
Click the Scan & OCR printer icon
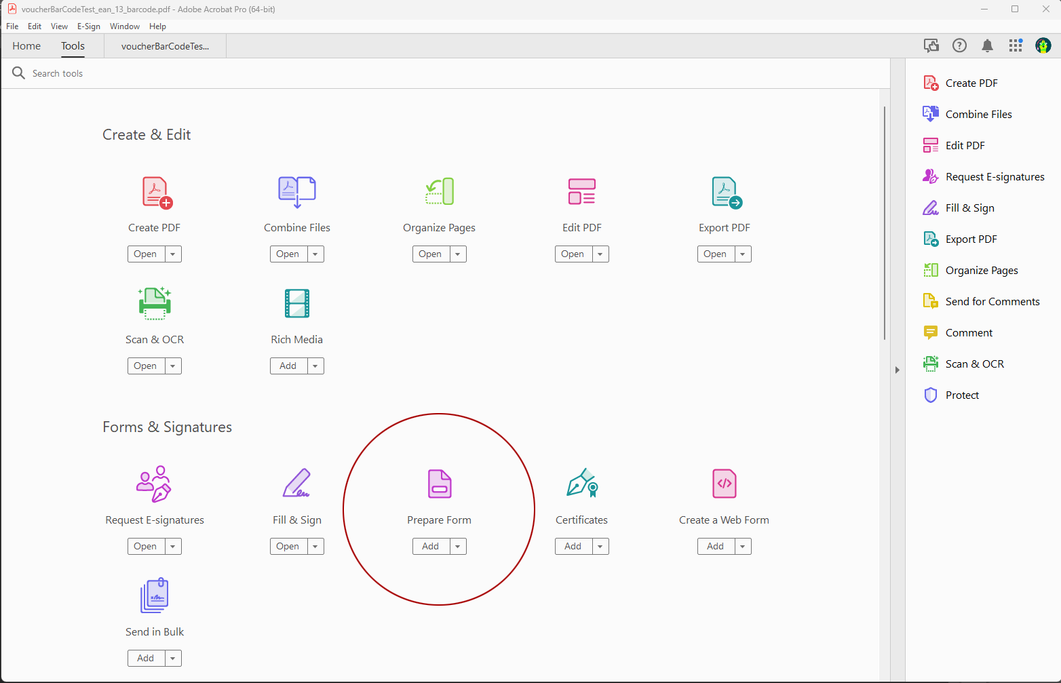click(x=155, y=303)
